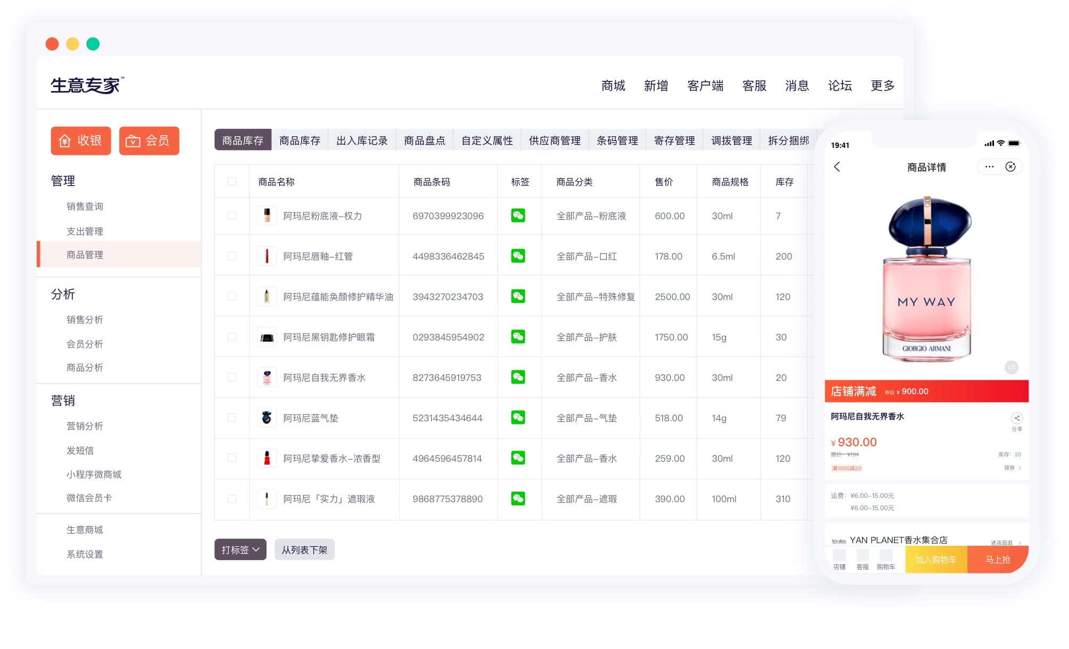1069x649 pixels.
Task: Tap the circular close icon in phone header
Action: tap(1010, 167)
